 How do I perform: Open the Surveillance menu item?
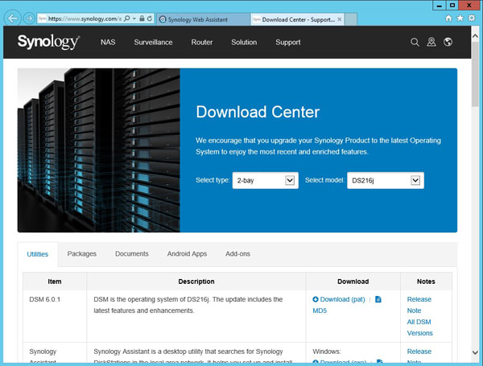[x=153, y=43]
